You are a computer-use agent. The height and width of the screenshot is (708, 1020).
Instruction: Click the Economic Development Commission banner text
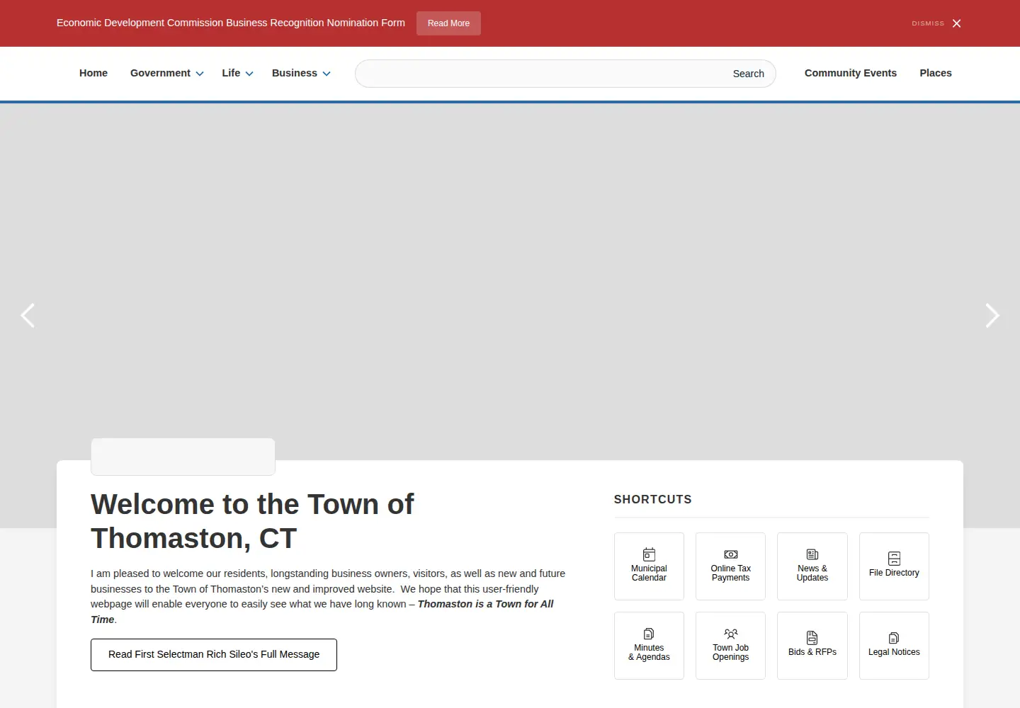click(231, 23)
